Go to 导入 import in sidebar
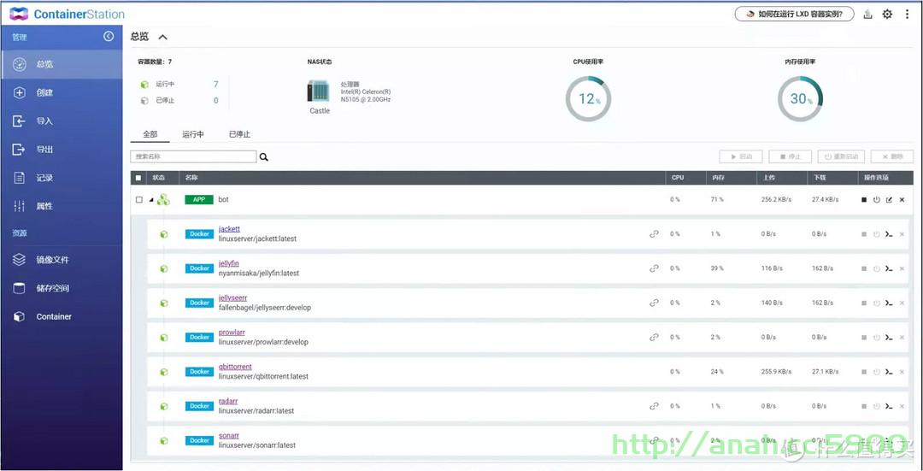 [62, 121]
